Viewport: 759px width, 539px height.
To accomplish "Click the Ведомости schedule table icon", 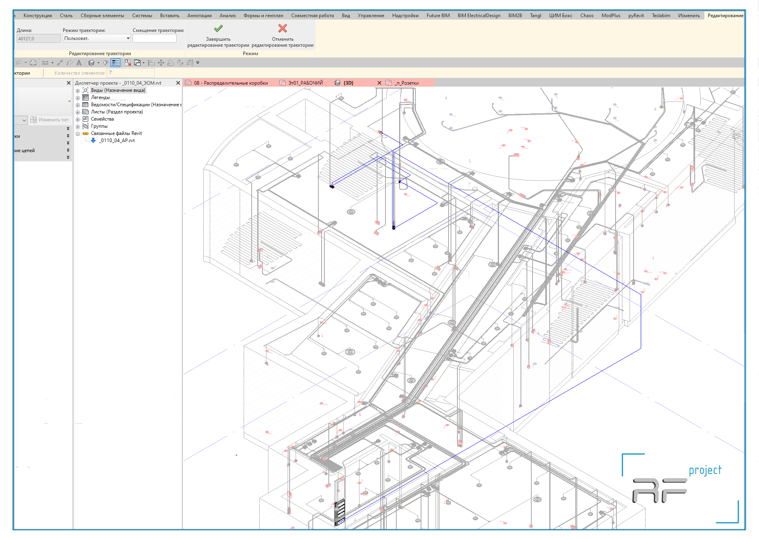I will [85, 105].
